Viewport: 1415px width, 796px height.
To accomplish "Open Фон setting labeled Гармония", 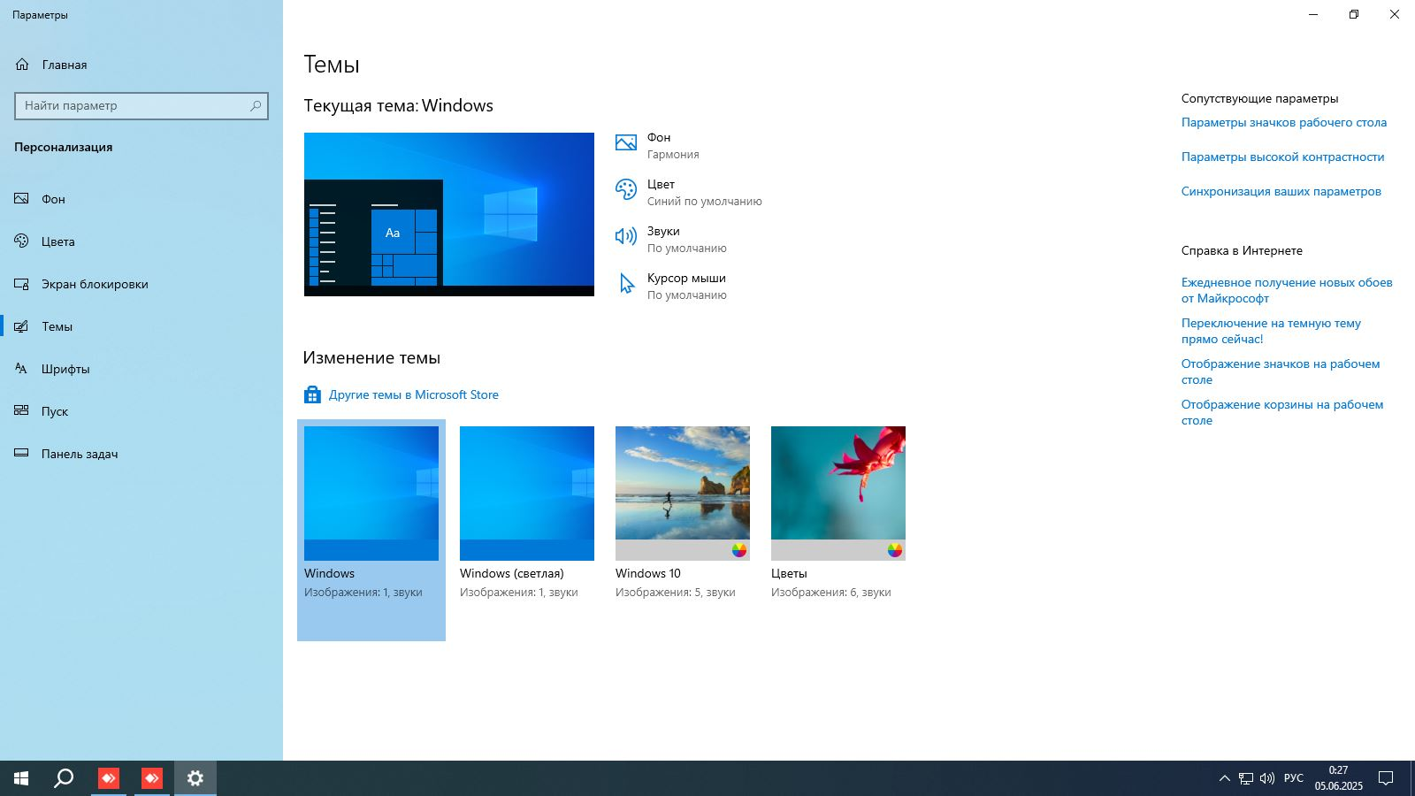I will (x=657, y=145).
